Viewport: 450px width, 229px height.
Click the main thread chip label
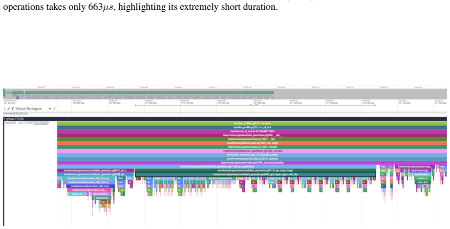click(x=41, y=123)
